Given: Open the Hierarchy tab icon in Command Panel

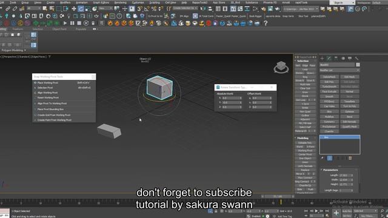Looking at the screenshot, I should (x=336, y=58).
